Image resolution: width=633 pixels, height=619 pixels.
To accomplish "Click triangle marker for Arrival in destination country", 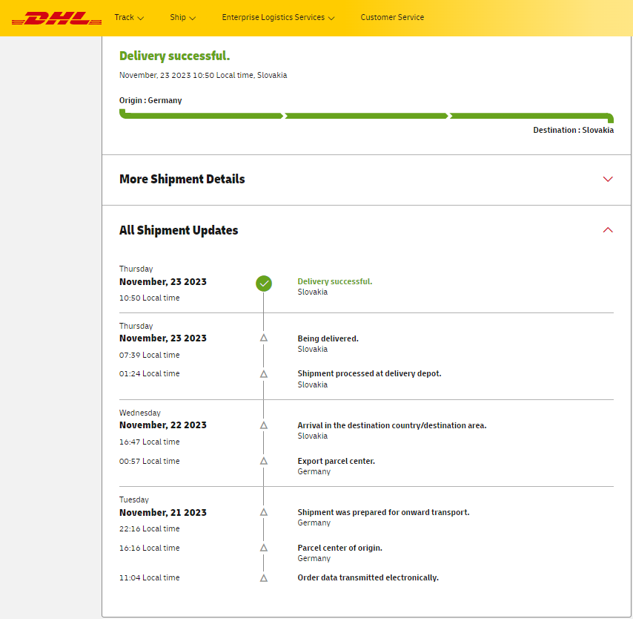I will coord(264,425).
